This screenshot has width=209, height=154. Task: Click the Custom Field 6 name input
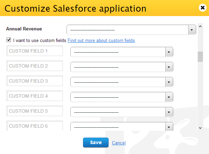coord(35,126)
